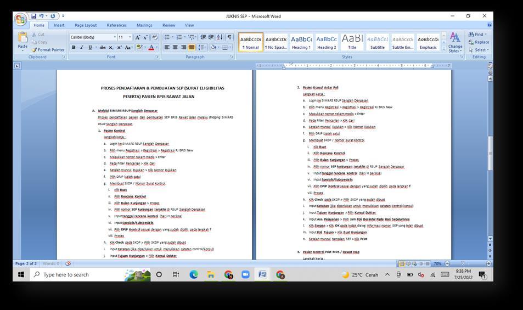Viewport: 523px width, 310px height.
Task: Click the Find button
Action: tap(477, 34)
